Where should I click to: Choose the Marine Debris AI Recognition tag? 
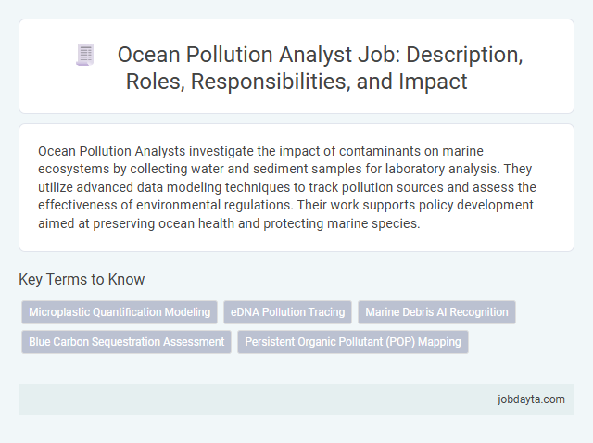point(436,312)
